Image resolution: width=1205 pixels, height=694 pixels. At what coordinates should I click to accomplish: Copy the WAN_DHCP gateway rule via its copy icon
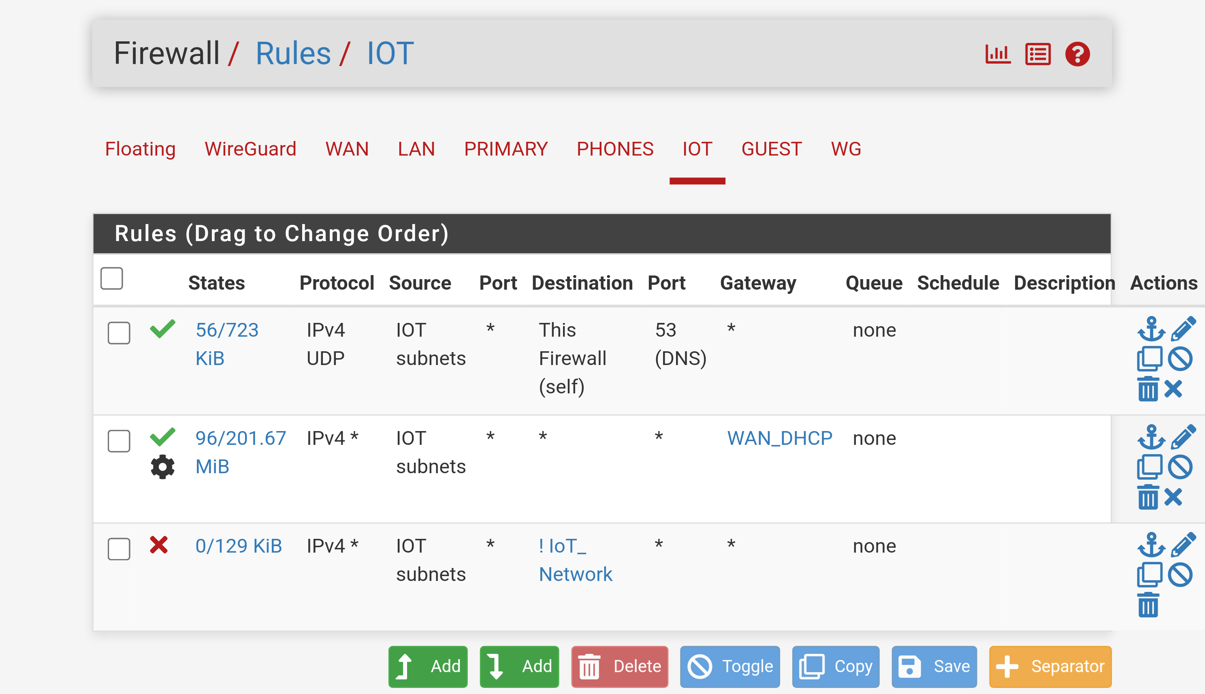pyautogui.click(x=1149, y=467)
